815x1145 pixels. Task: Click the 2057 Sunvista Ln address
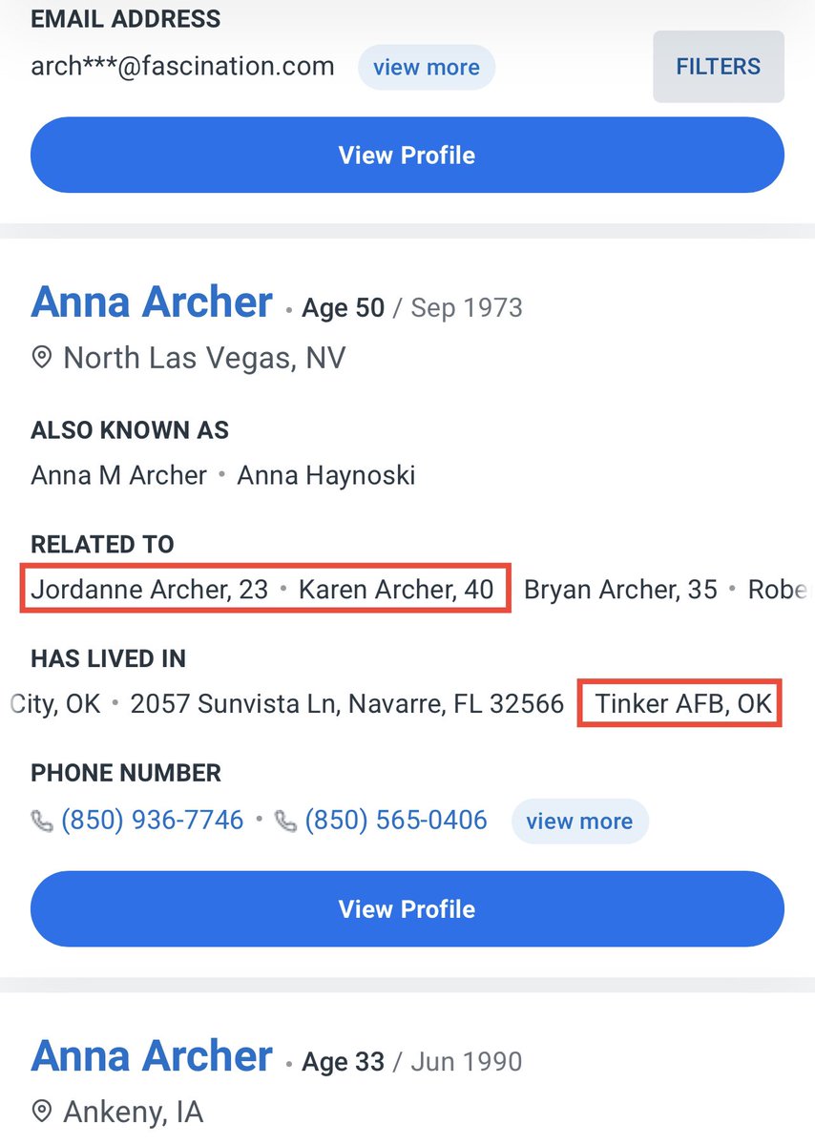[347, 704]
